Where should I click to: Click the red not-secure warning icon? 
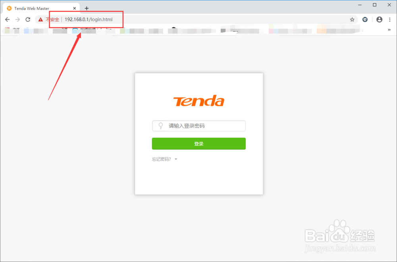(x=40, y=19)
